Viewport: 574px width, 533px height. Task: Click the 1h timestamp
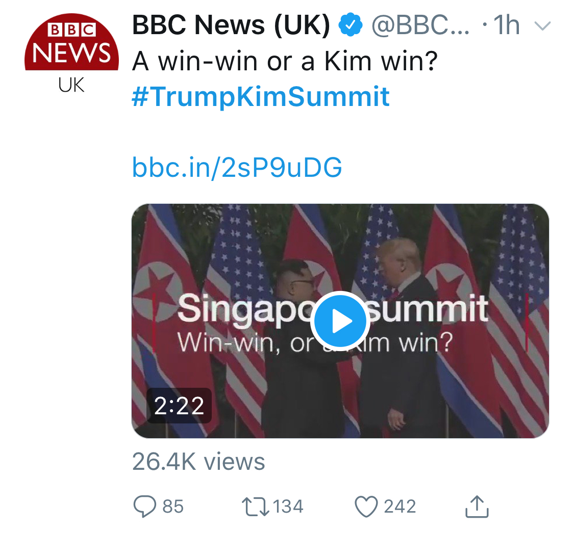(x=506, y=25)
